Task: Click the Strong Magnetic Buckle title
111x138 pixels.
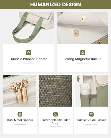Action: tap(82, 59)
